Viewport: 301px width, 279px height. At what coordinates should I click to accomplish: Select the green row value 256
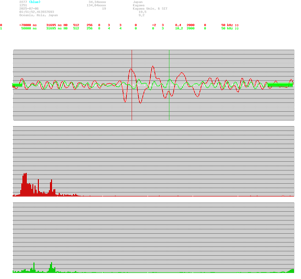89,28
